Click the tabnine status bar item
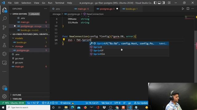Image resolution: width=197 pixels, height=110 pixels. point(67,103)
